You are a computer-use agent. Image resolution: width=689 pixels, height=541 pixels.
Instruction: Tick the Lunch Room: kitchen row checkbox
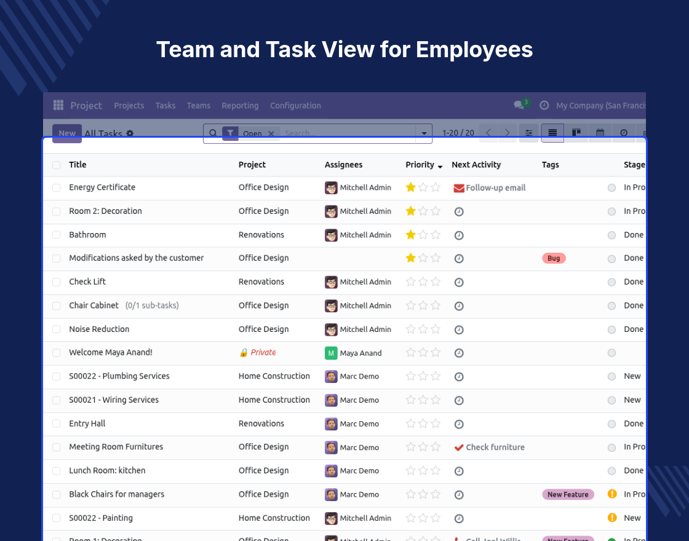point(56,471)
